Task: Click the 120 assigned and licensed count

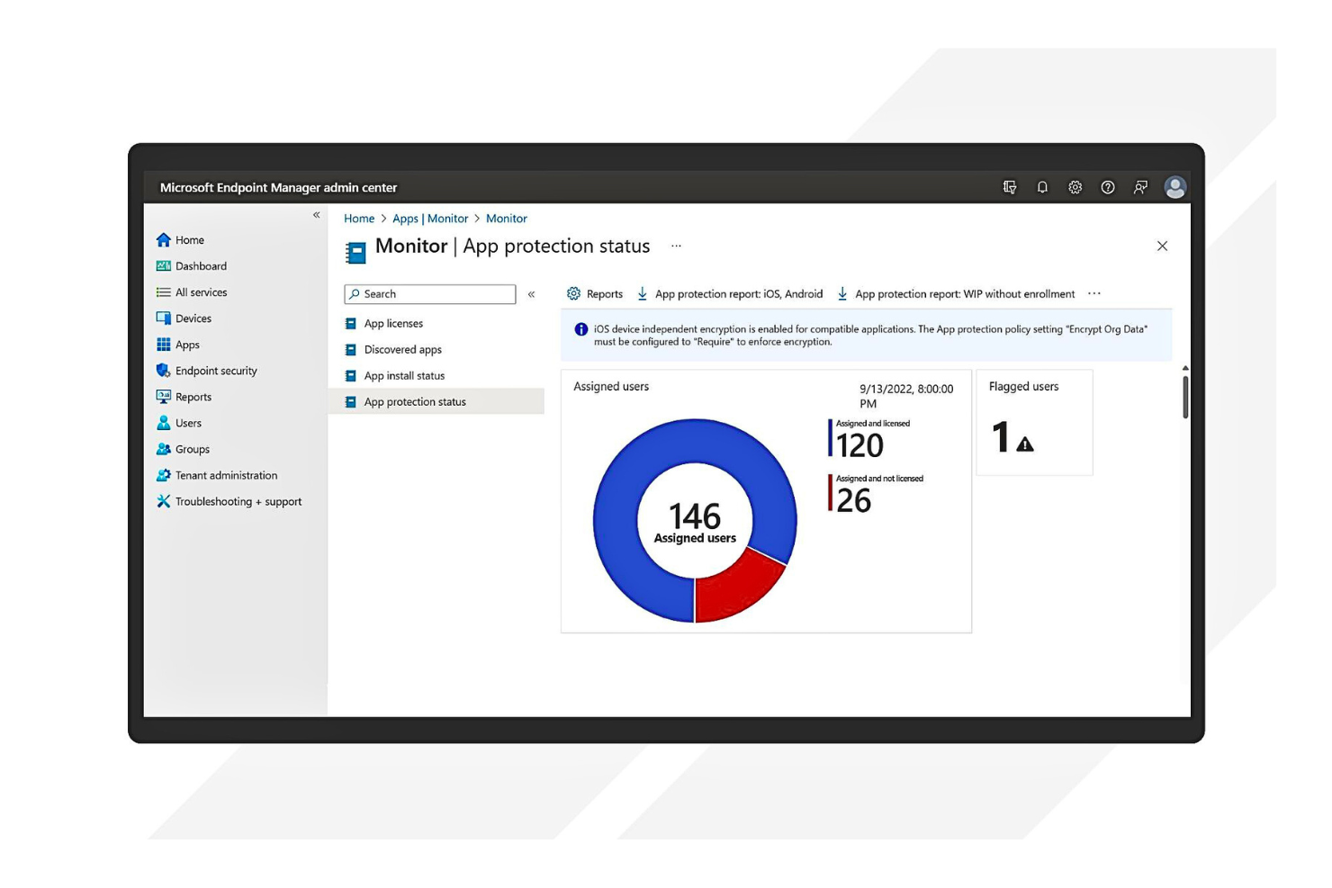Action: tap(859, 445)
